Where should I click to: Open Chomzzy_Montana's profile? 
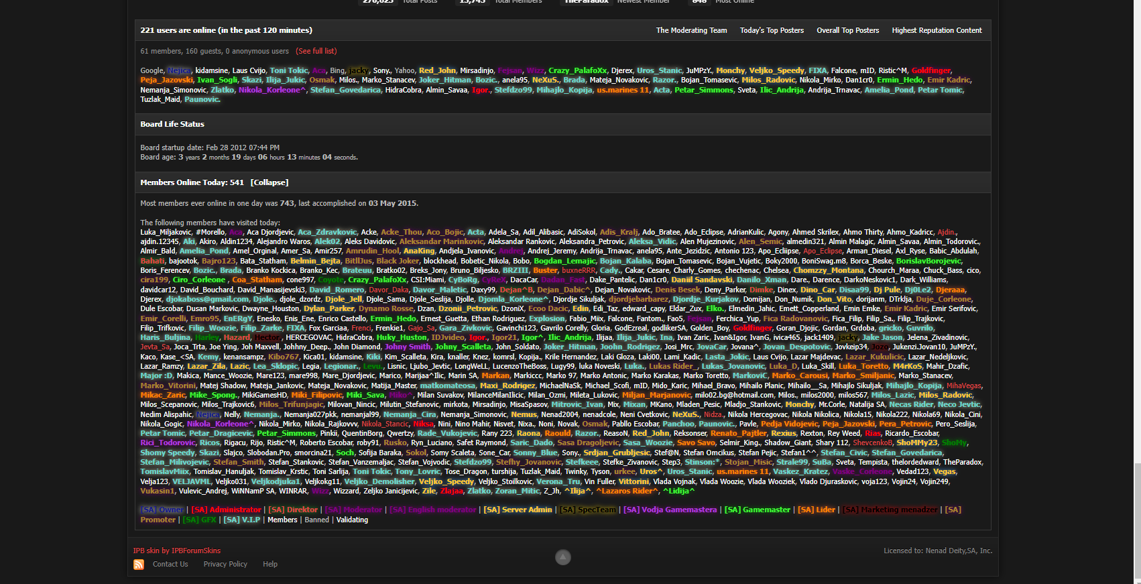tap(829, 270)
